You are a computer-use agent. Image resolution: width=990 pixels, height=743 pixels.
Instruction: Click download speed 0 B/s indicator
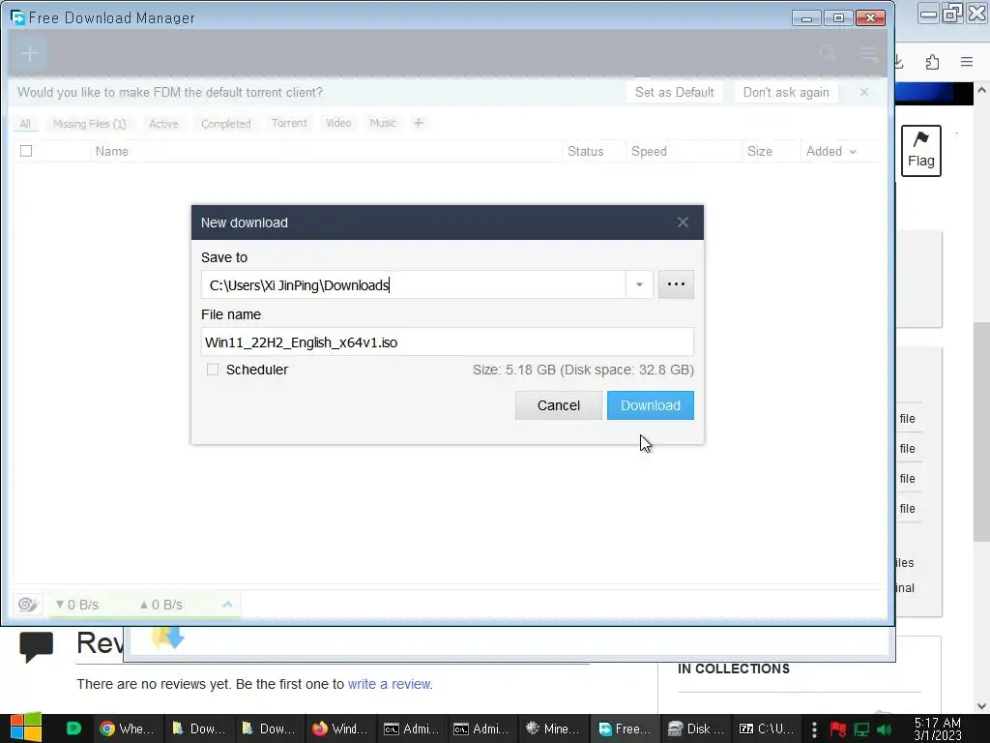pyautogui.click(x=77, y=605)
